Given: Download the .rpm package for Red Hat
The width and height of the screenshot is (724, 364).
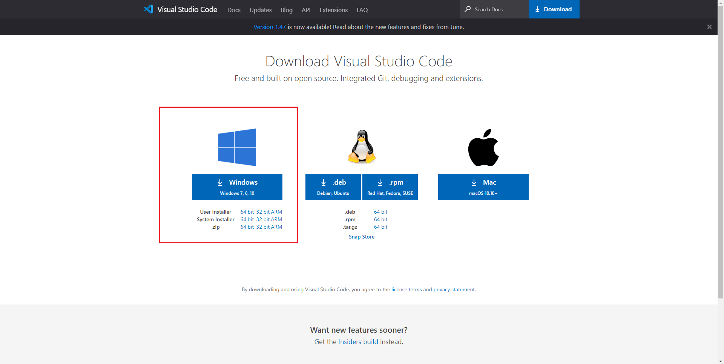Looking at the screenshot, I should pos(390,187).
